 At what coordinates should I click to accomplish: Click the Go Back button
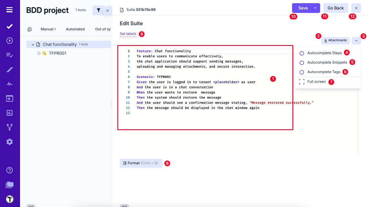click(x=336, y=8)
